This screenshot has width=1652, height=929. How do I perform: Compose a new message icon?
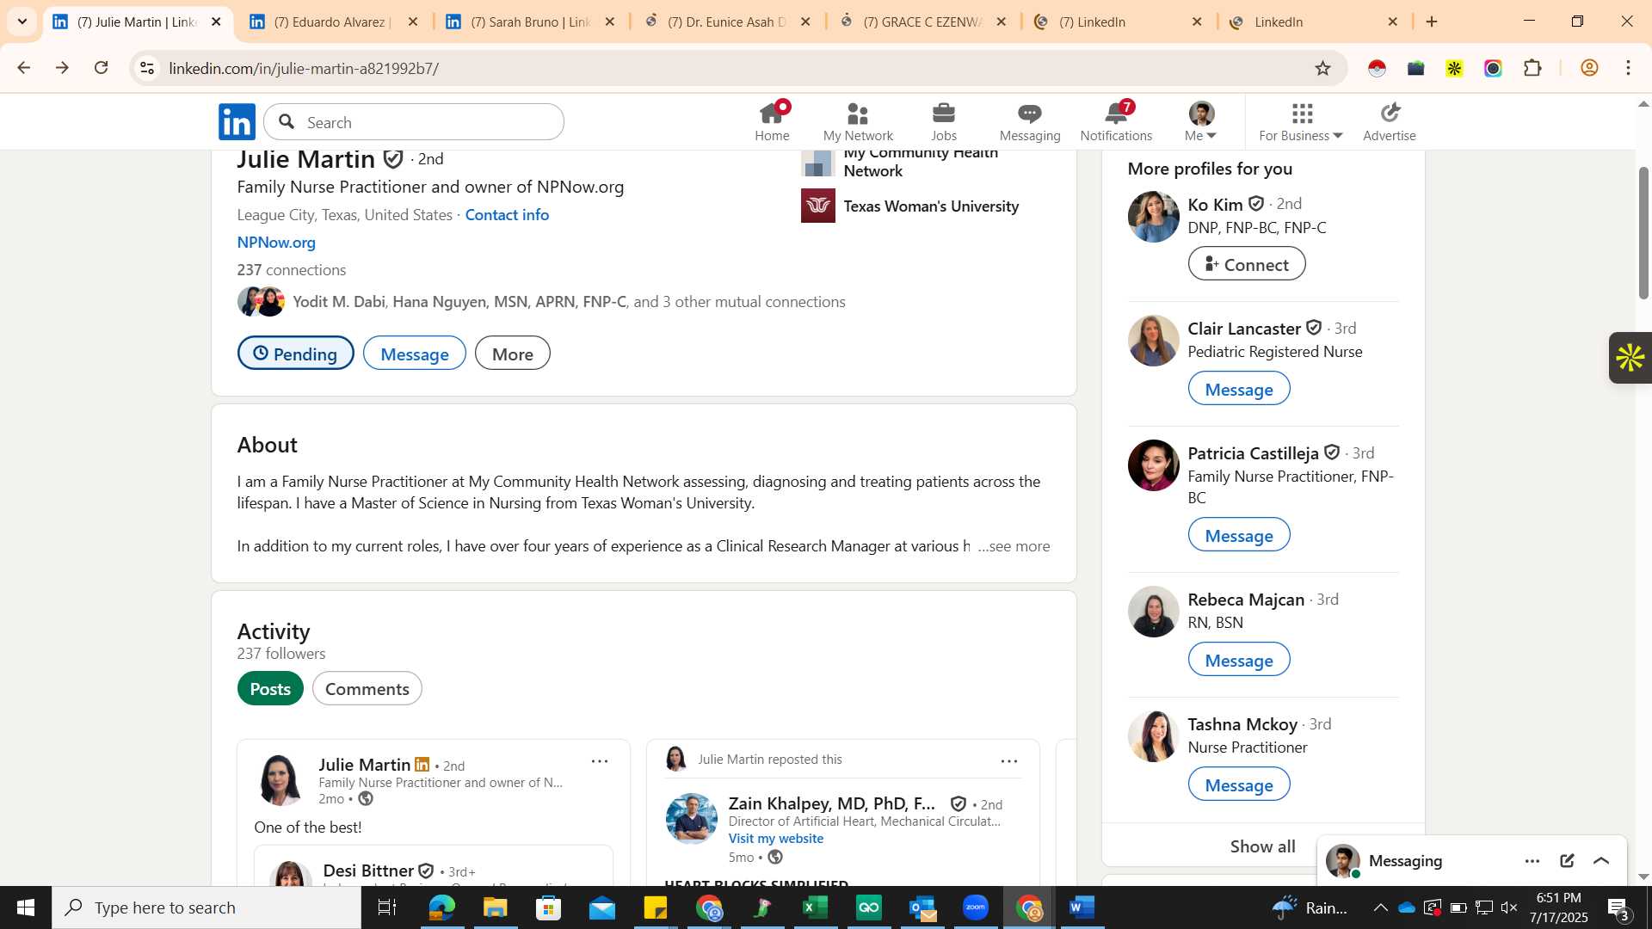point(1567,861)
